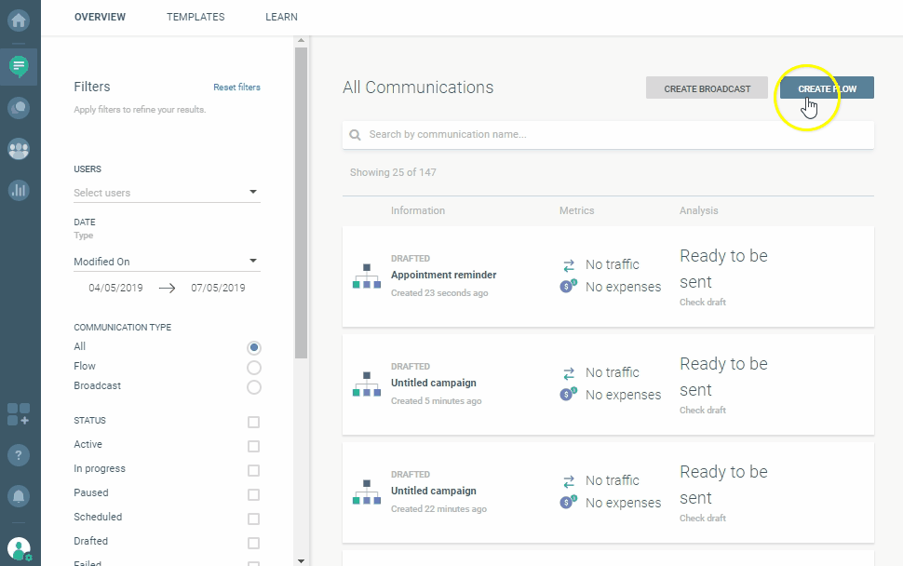Open the notifications bell icon
This screenshot has height=566, width=903.
tap(19, 496)
